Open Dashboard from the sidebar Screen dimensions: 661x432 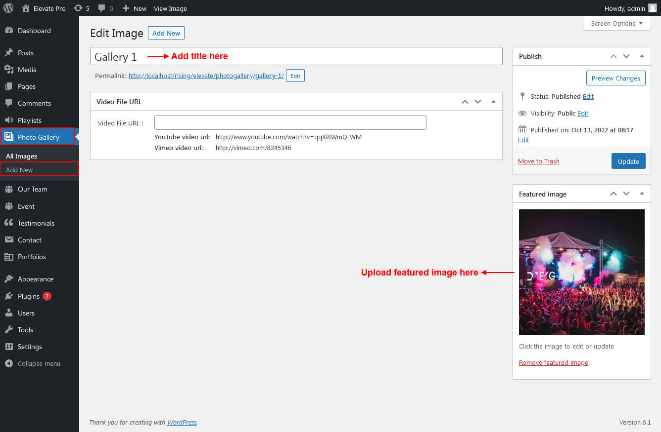[34, 31]
